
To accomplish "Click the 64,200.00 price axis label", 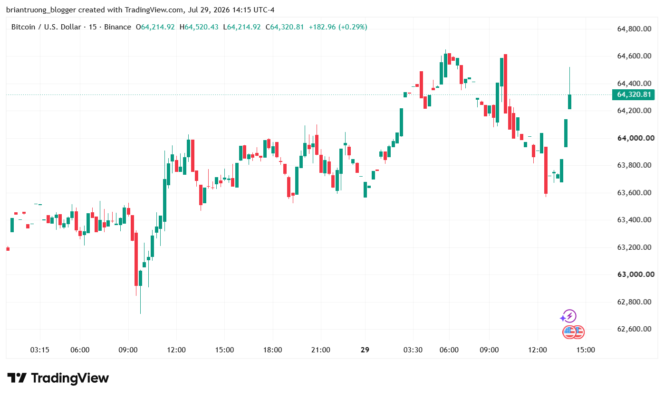I will [634, 111].
